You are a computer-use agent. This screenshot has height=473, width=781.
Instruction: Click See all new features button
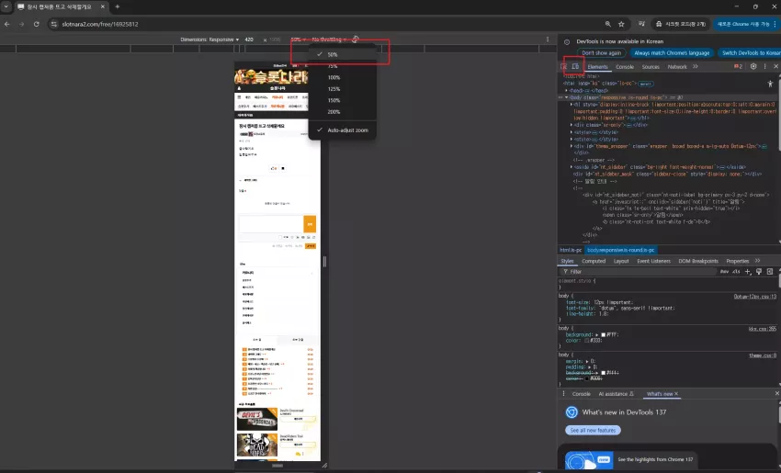tap(593, 430)
